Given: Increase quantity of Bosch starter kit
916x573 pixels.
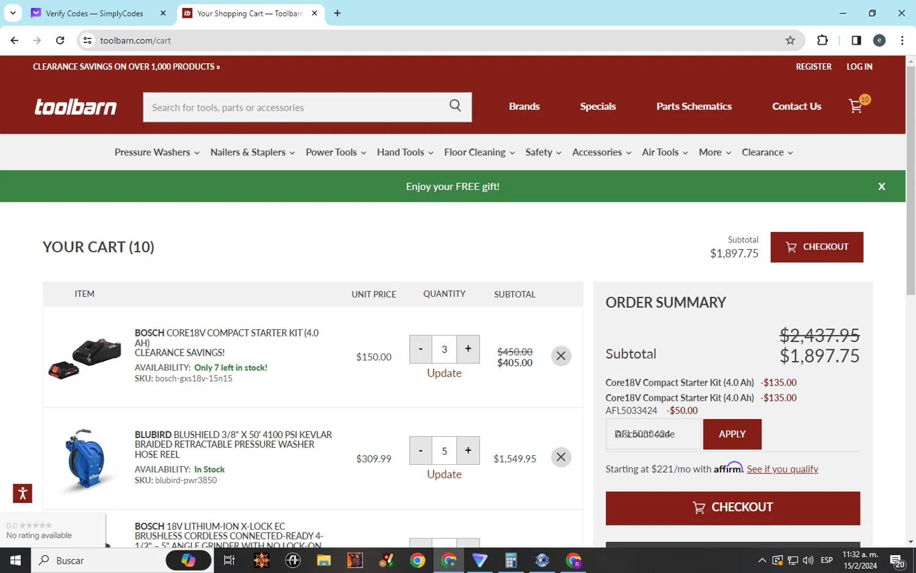Looking at the screenshot, I should (468, 349).
